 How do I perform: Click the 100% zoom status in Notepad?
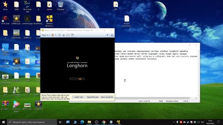tap(161, 101)
